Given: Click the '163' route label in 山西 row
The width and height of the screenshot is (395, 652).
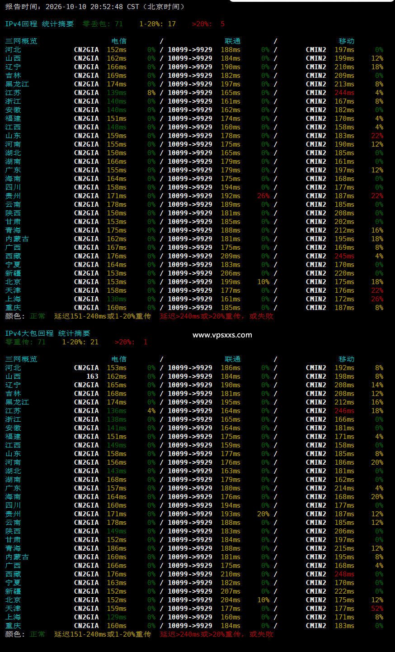Looking at the screenshot, I should (92, 376).
